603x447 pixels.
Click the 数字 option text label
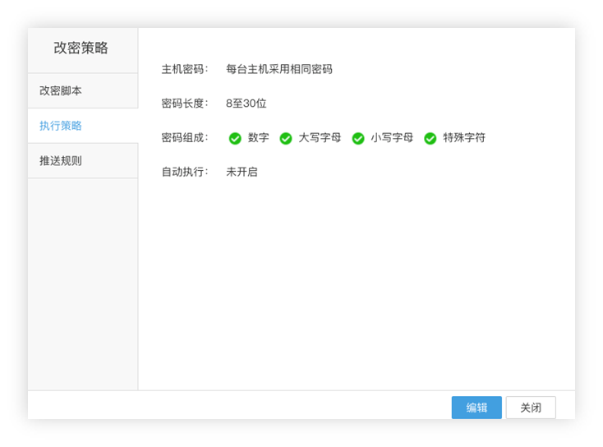point(259,138)
